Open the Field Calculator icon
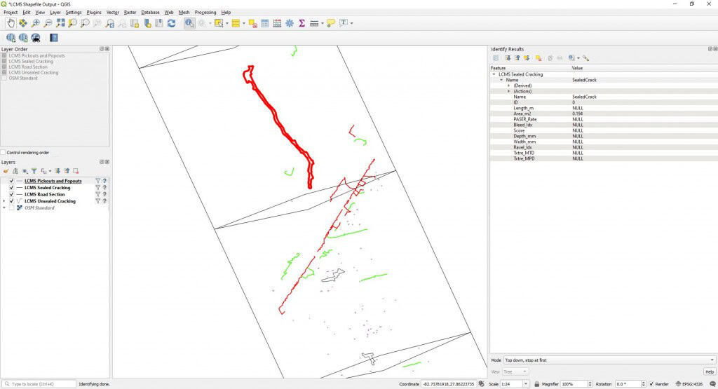 click(x=277, y=23)
